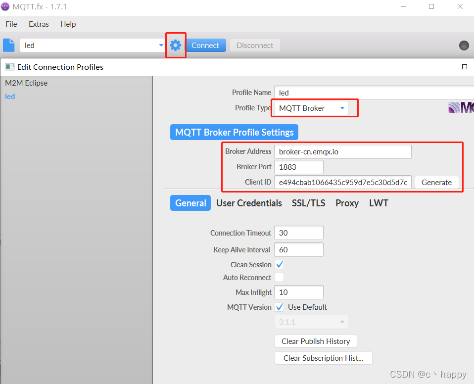The height and width of the screenshot is (384, 474).
Task: Switch to the LWT tab
Action: point(379,203)
